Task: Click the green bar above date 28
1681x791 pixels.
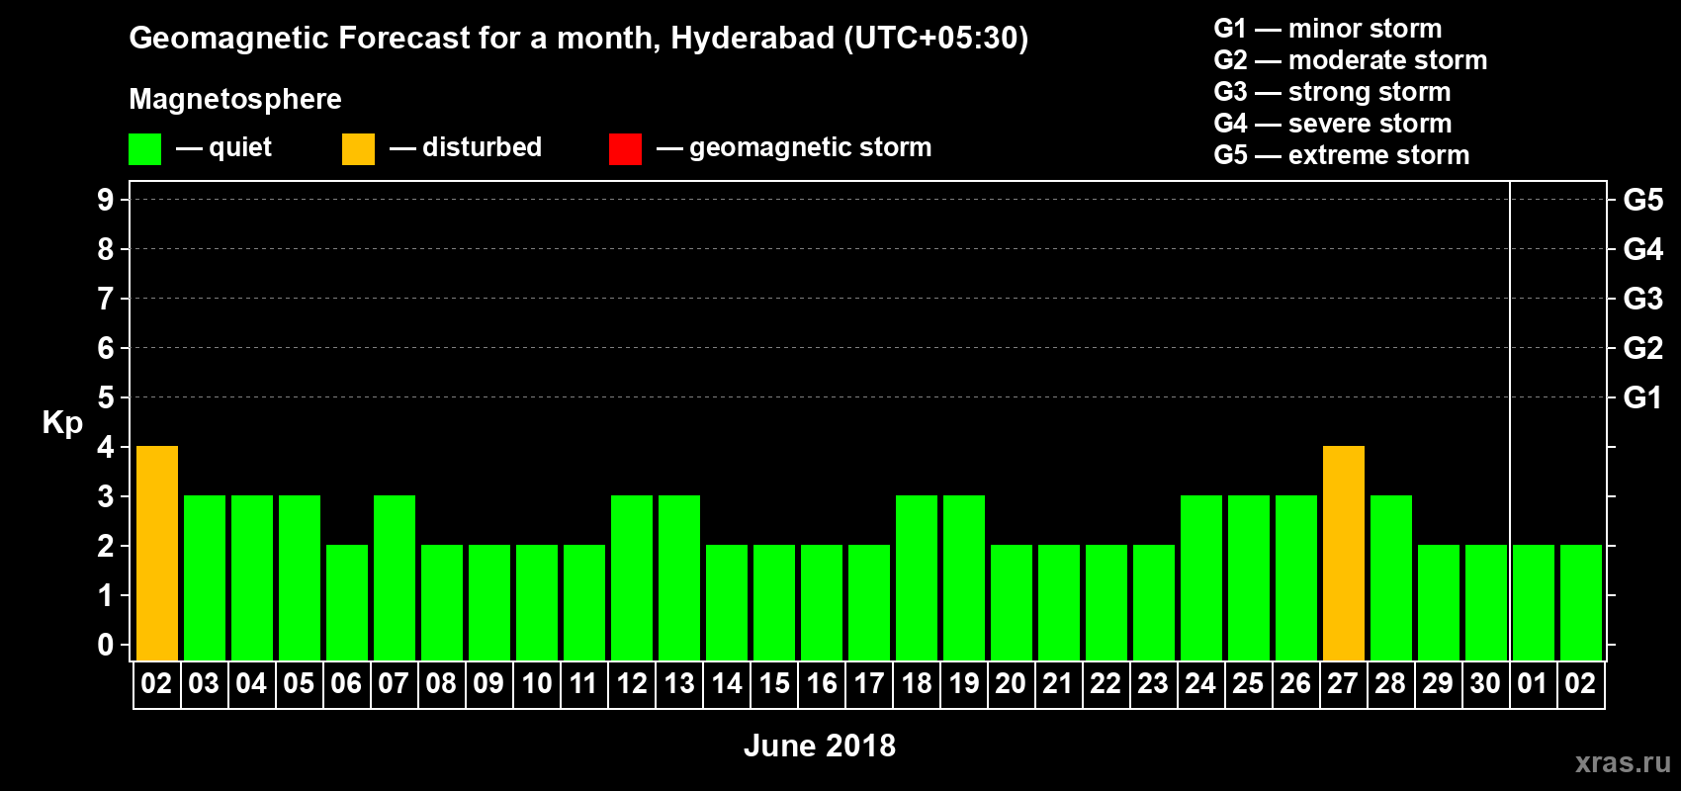Action: coord(1391,577)
